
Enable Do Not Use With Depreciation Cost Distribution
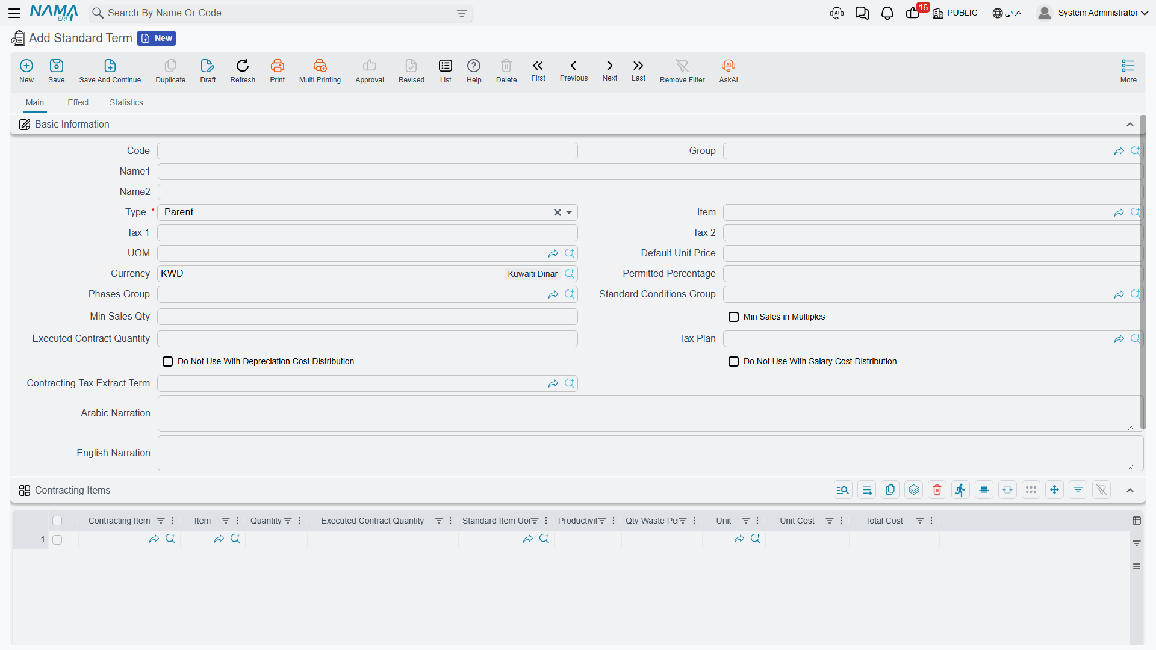point(168,361)
